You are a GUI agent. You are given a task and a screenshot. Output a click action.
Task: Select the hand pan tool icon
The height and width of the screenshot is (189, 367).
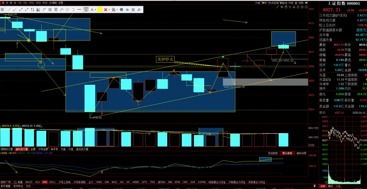coord(286,7)
